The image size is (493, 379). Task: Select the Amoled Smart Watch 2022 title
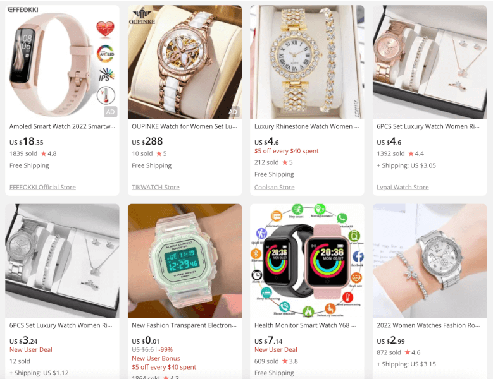pos(62,126)
